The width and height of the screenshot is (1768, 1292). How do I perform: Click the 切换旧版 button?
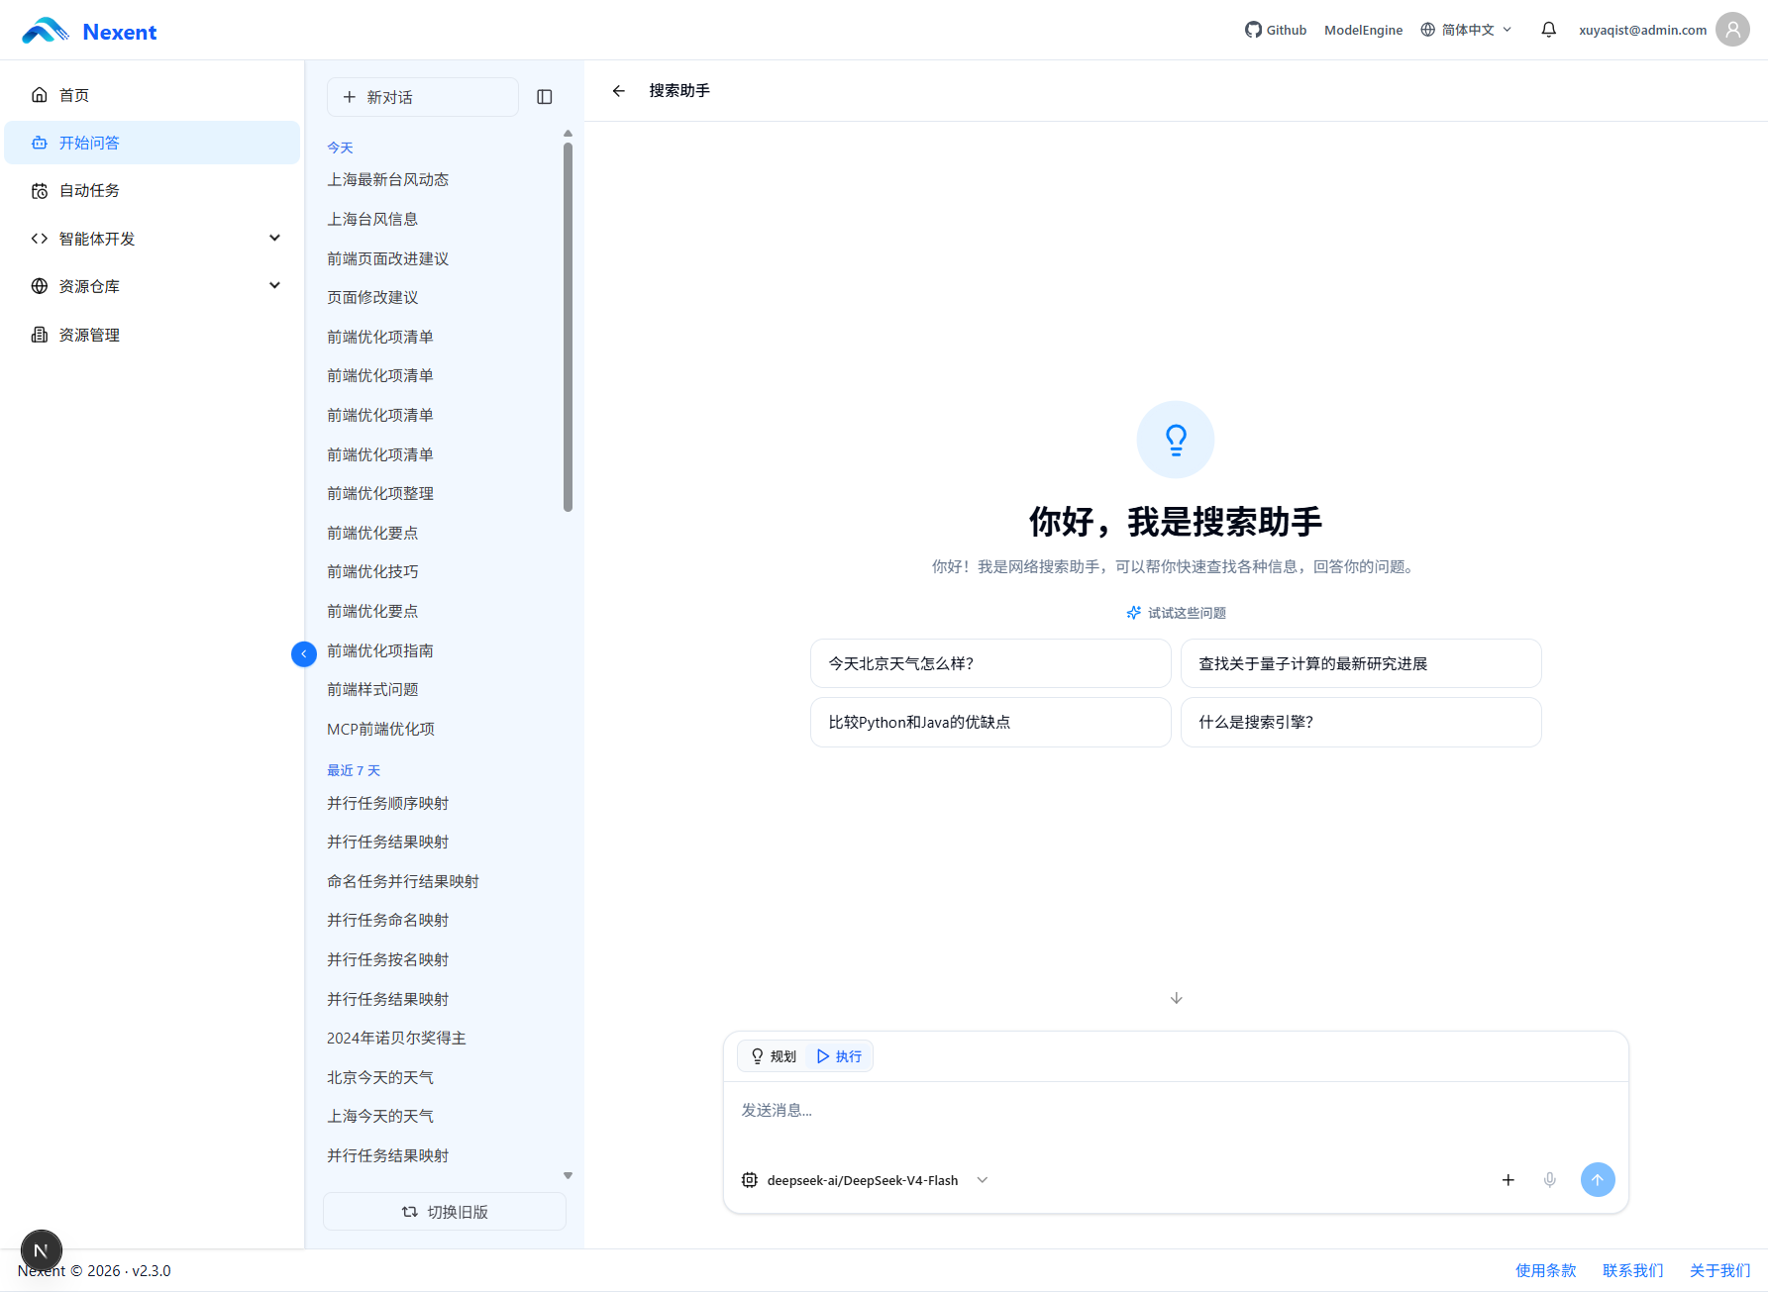[x=445, y=1212]
